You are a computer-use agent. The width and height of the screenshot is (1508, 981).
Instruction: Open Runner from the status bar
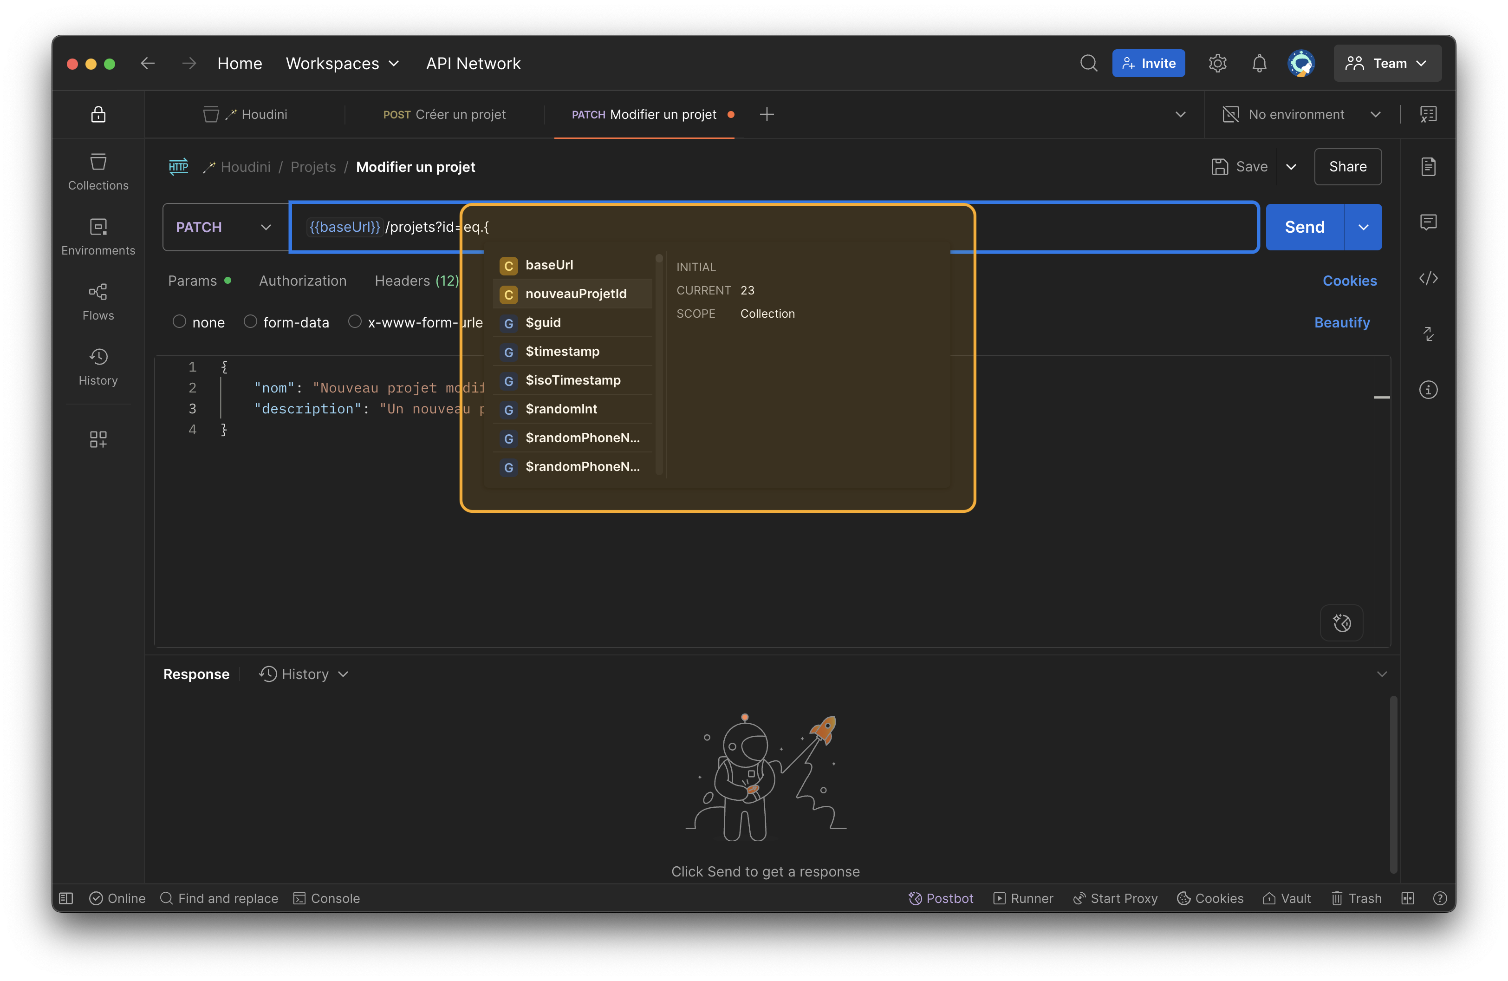tap(1023, 898)
